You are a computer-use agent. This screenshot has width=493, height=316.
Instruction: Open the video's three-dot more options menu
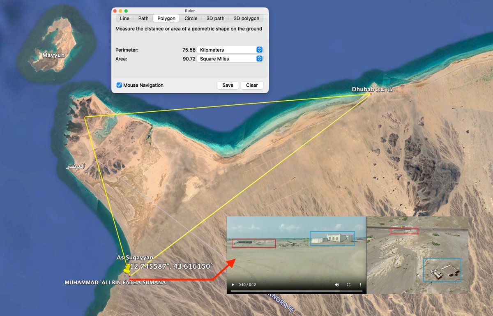point(360,285)
